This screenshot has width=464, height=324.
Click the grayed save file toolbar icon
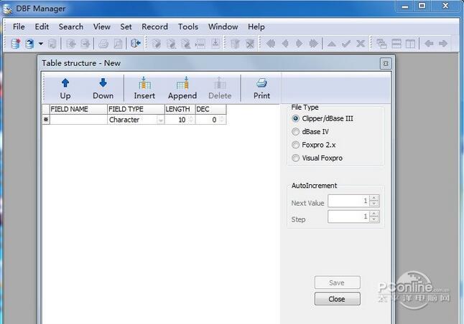tap(52, 44)
